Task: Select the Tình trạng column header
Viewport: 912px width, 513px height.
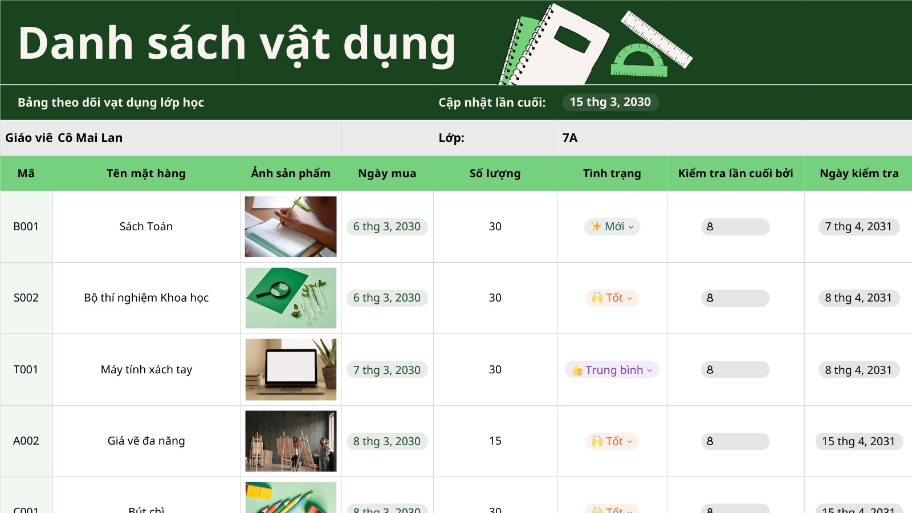Action: (x=612, y=173)
